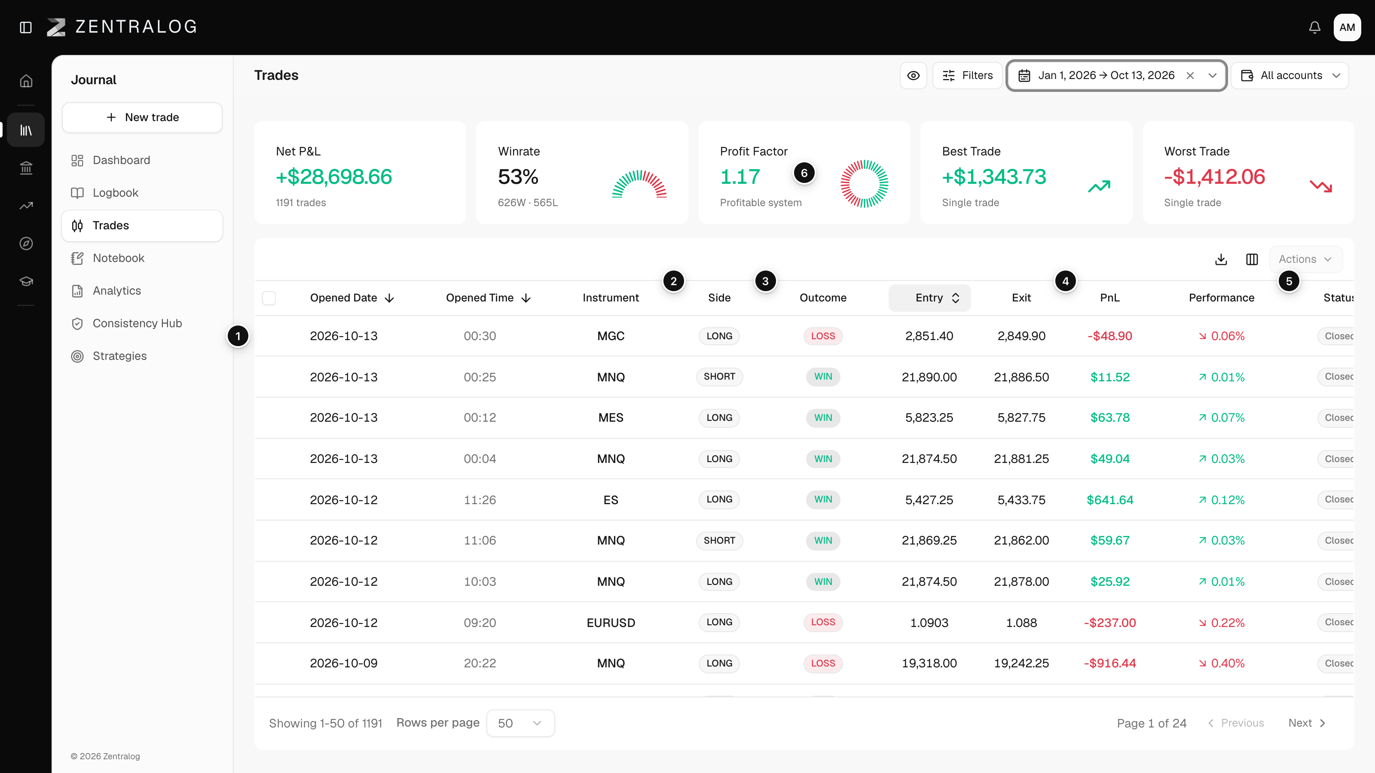Click the Winrate gauge chart
Viewport: 1375px width, 773px height.
pyautogui.click(x=639, y=184)
